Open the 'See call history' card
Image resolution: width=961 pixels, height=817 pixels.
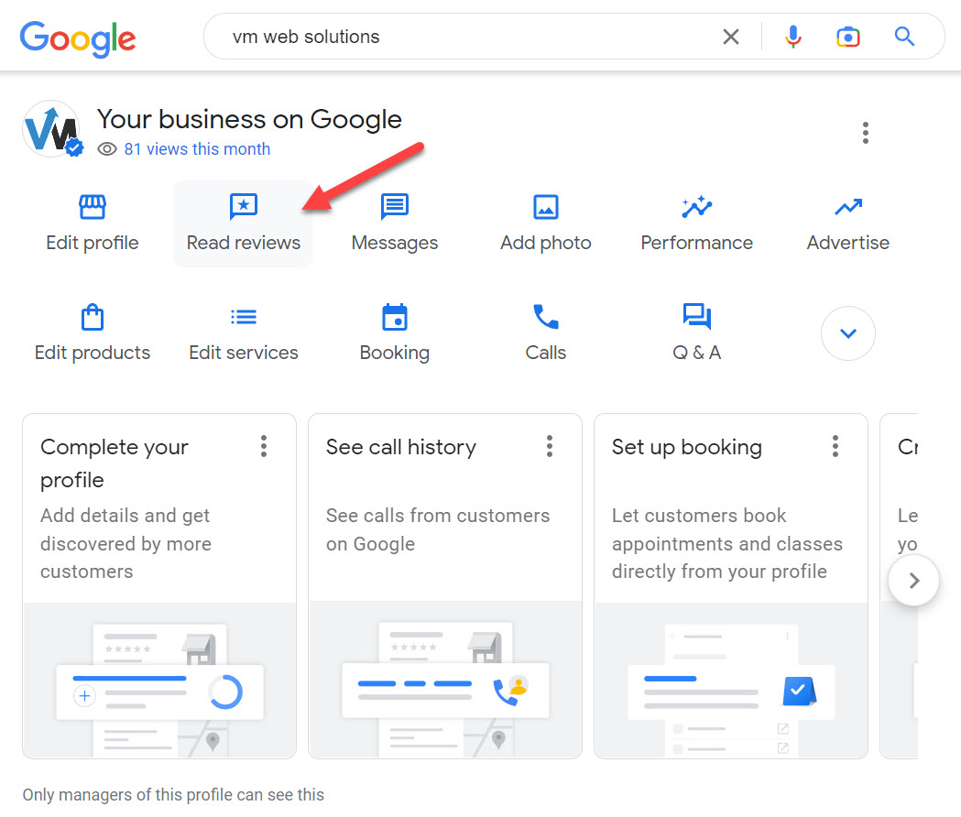click(445, 586)
